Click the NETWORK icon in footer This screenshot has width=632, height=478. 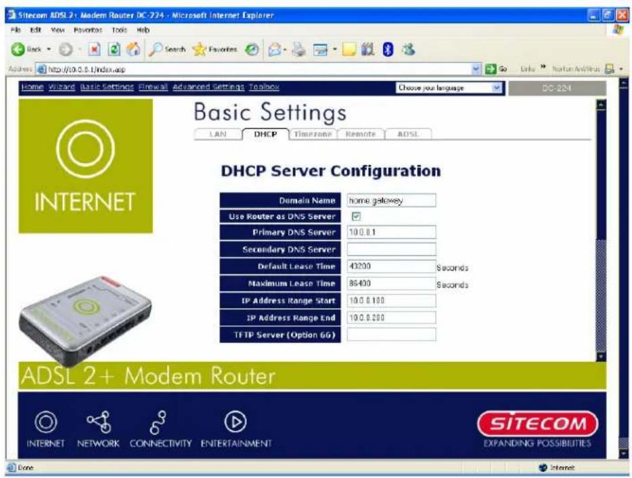(99, 422)
